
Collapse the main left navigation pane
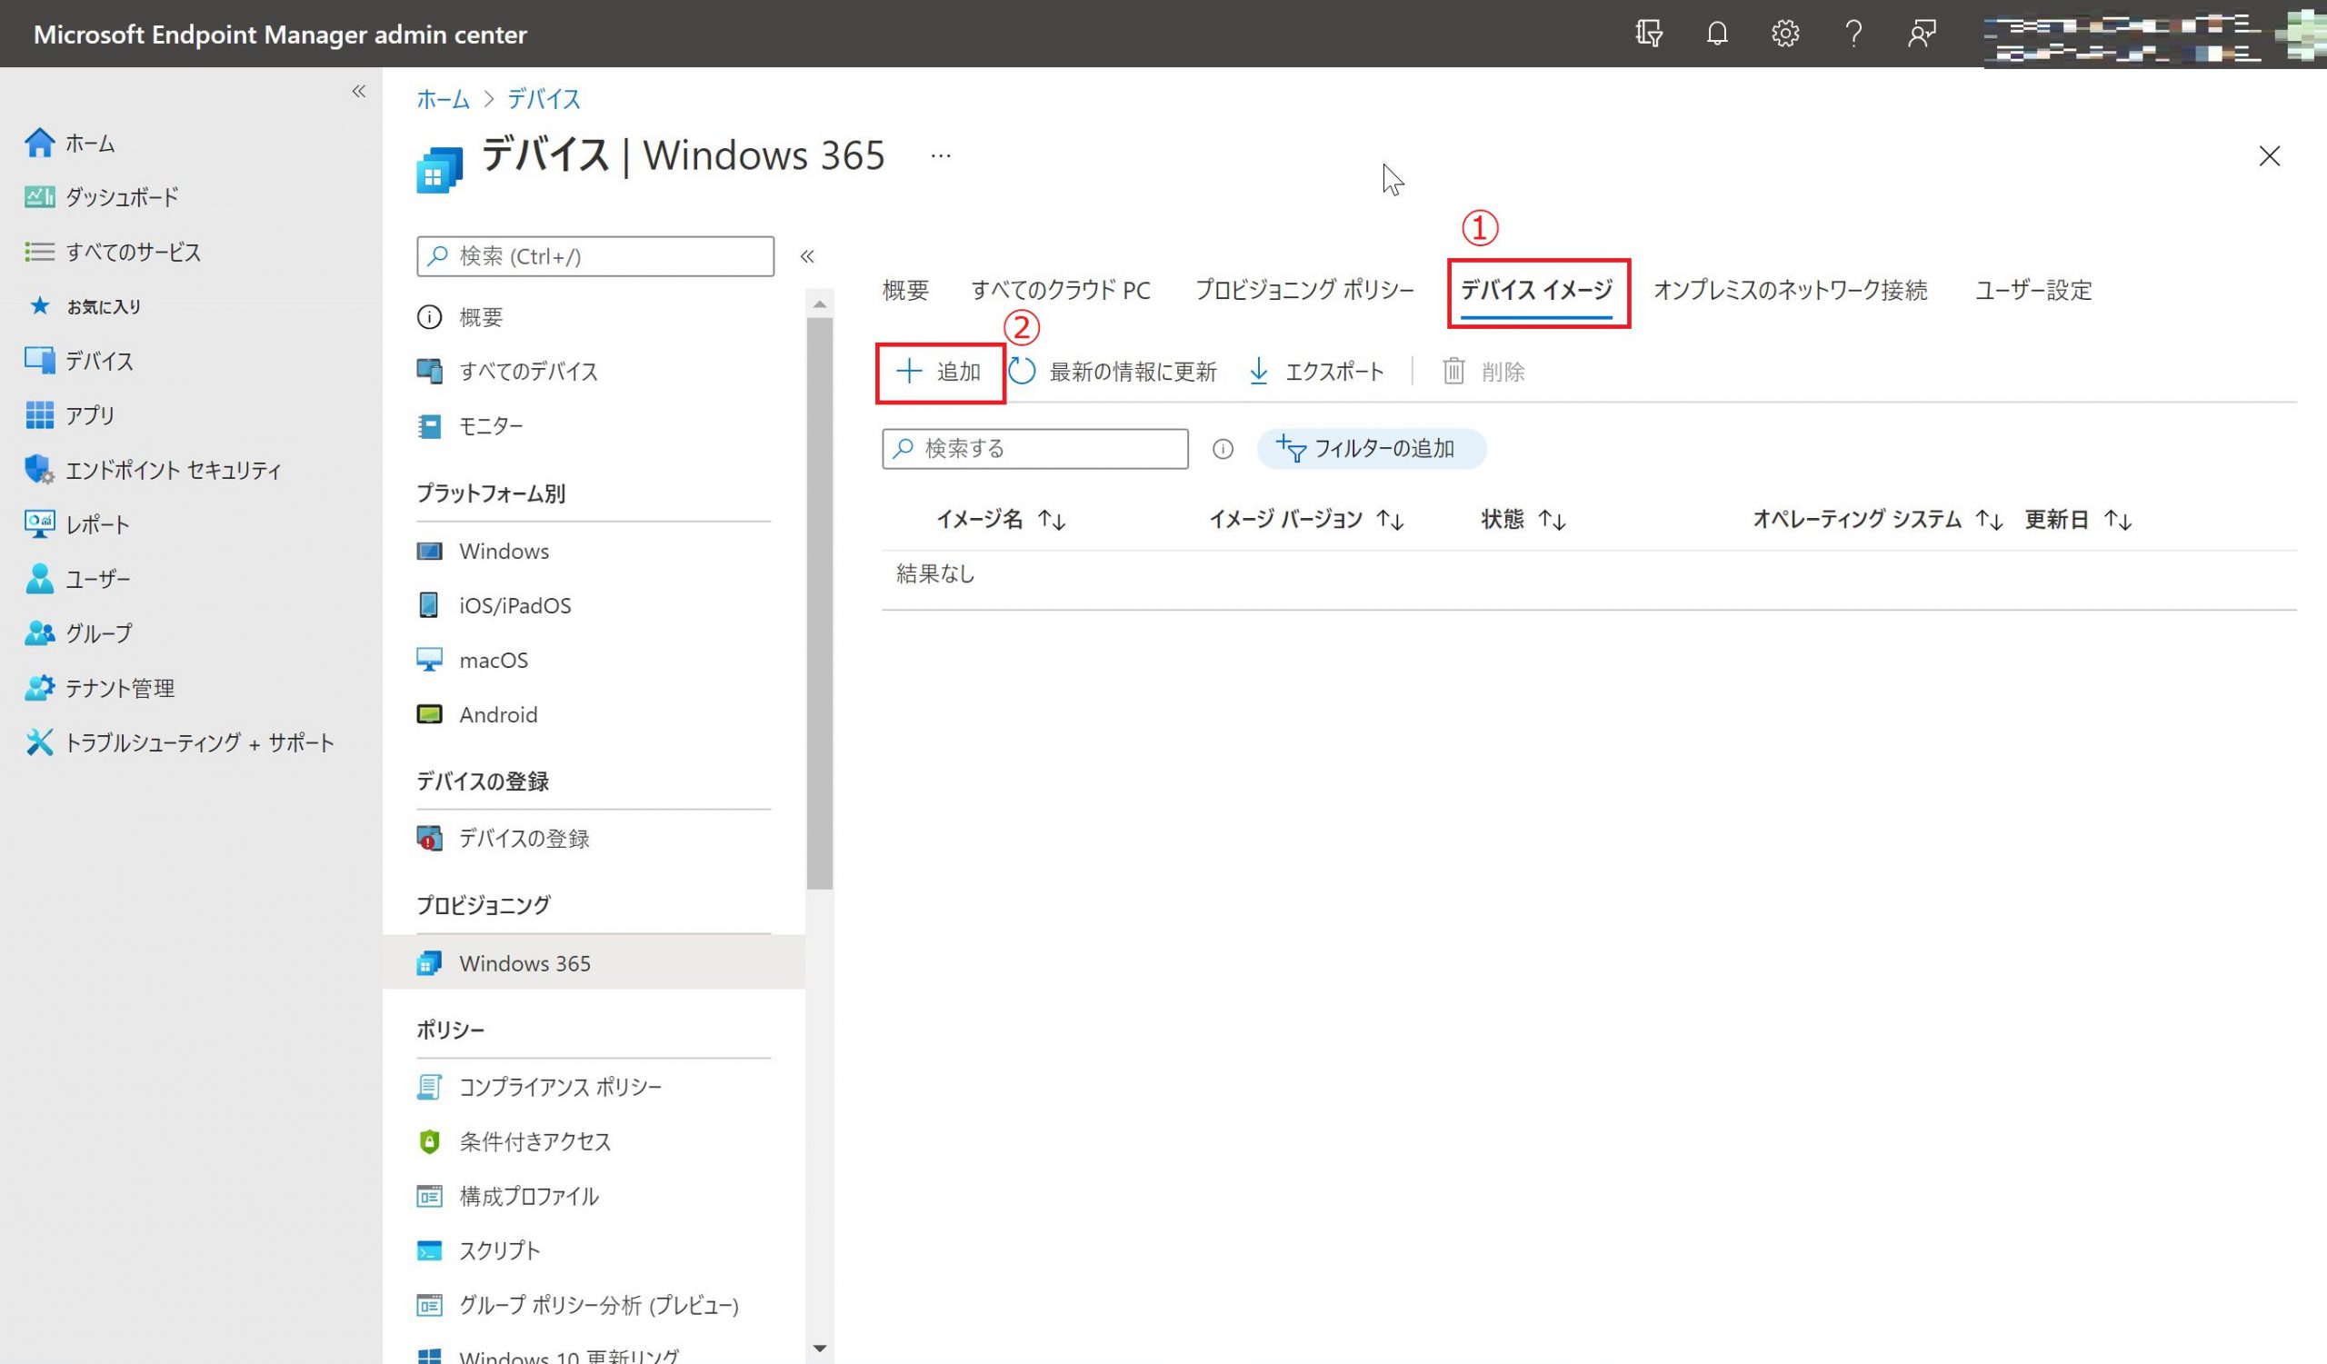click(358, 92)
